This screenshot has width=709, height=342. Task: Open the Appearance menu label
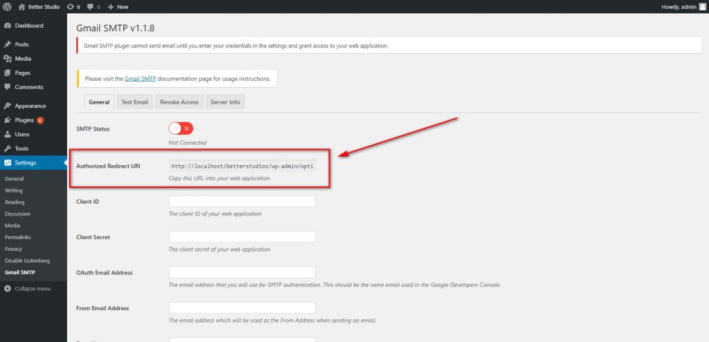click(30, 106)
